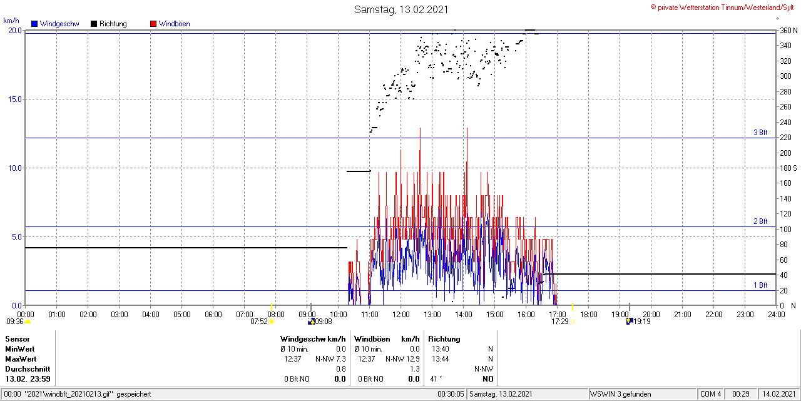
Task: Click the N-NW 7.3 maximum wind speed value
Action: coord(330,359)
